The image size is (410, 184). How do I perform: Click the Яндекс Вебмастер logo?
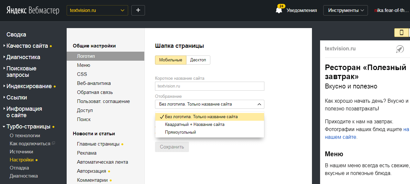[x=33, y=10]
